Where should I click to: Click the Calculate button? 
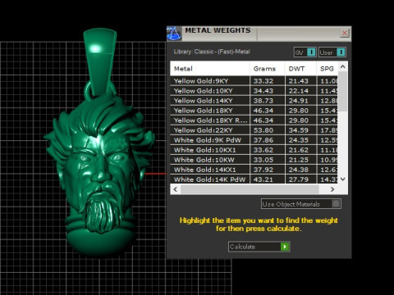tap(259, 247)
